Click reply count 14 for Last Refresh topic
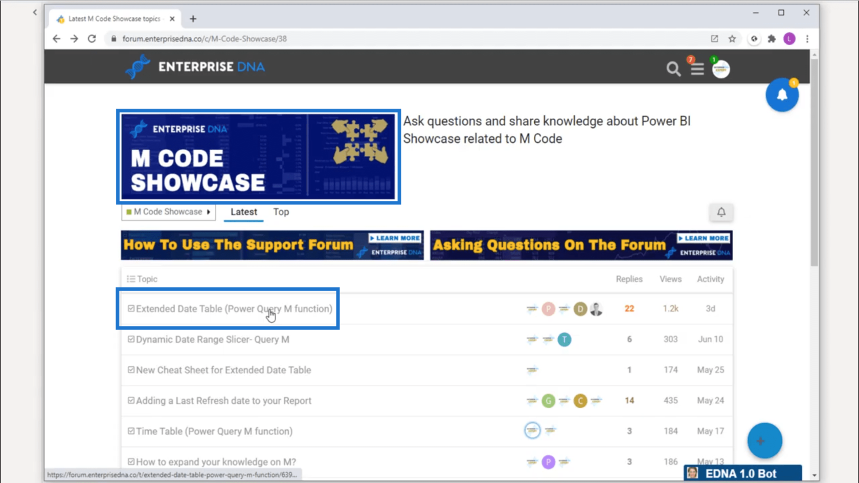859x483 pixels. pyautogui.click(x=629, y=401)
